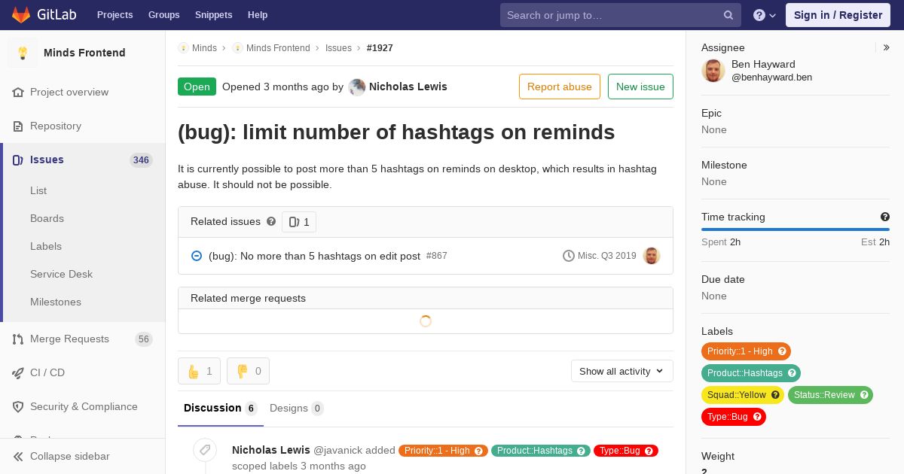904x474 pixels.
Task: Open the Show all activity dropdown
Action: point(622,371)
